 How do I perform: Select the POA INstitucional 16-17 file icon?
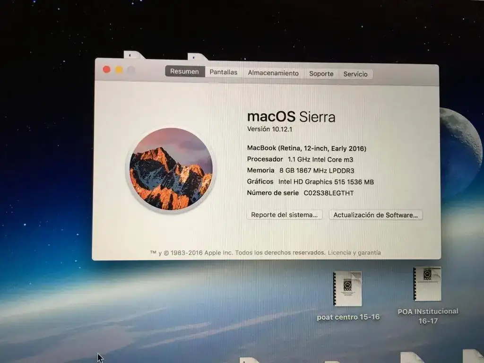[427, 284]
